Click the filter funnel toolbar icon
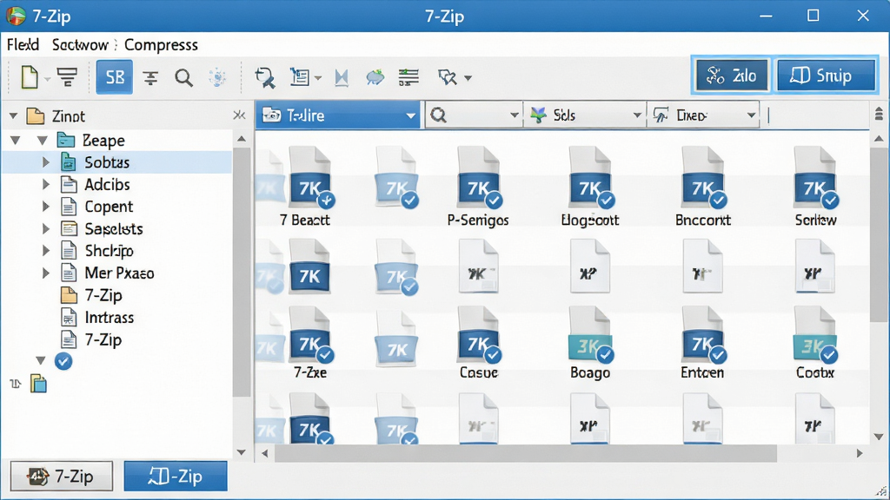The height and width of the screenshot is (500, 890). [67, 77]
